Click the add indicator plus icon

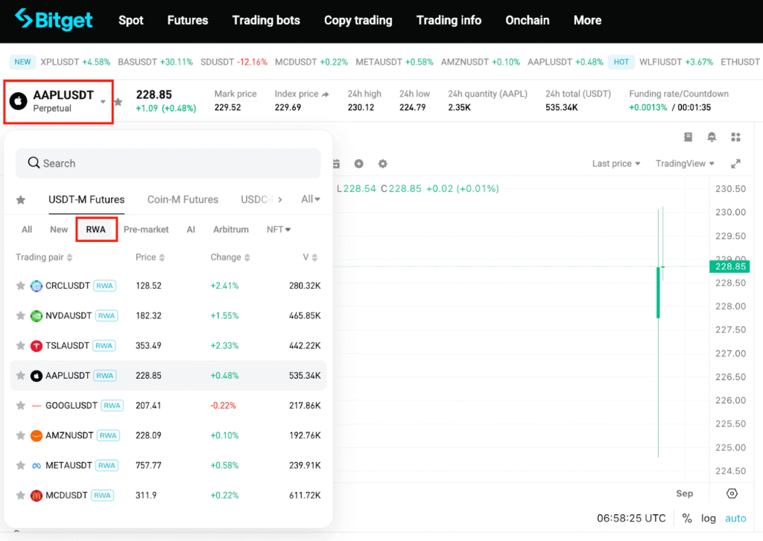click(x=358, y=164)
